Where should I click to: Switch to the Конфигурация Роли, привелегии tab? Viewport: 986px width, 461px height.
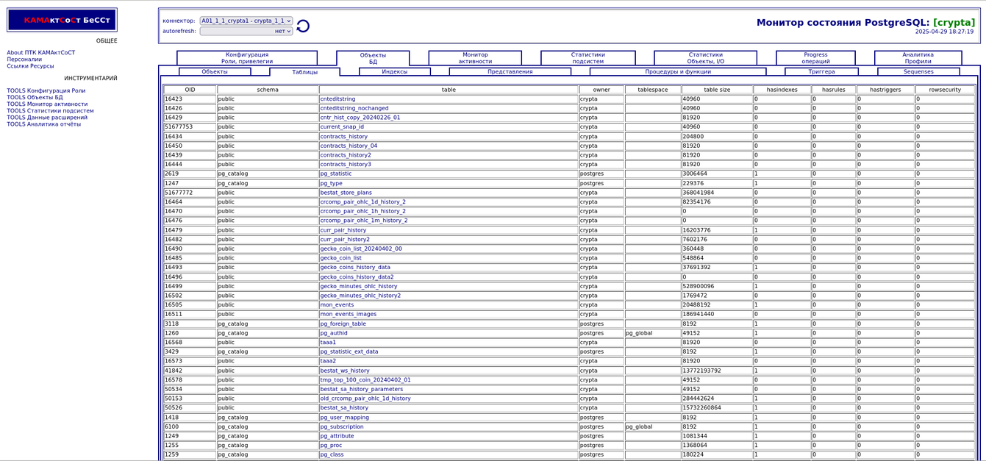[247, 58]
